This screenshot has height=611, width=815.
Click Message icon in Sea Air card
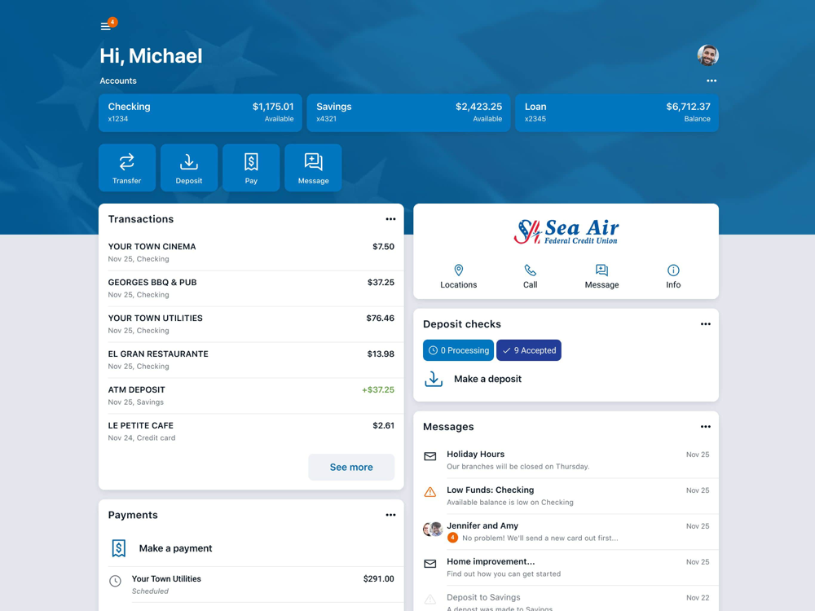point(601,270)
